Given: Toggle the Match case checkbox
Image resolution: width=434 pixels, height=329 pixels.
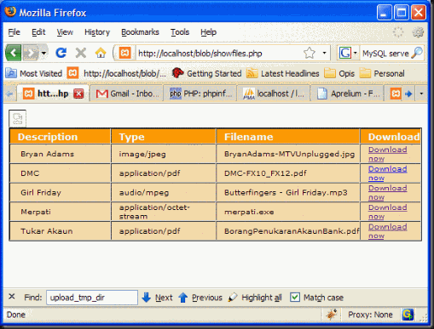Looking at the screenshot, I should 295,298.
